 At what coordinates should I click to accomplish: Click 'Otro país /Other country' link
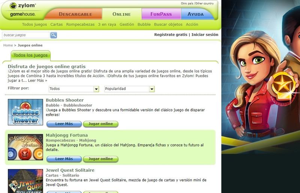197,3
